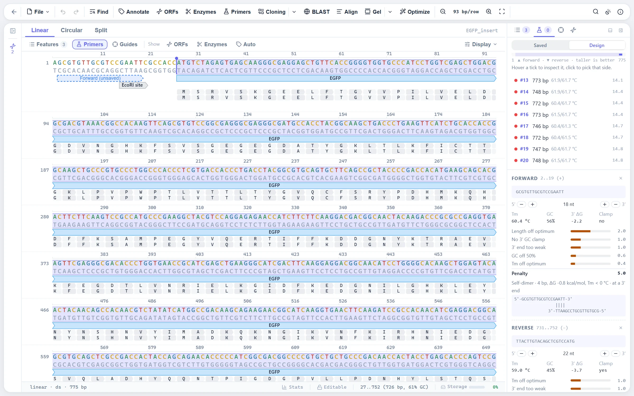The width and height of the screenshot is (634, 396).
Task: Click the bottom-dock layout icon in right panel
Action: (610, 30)
